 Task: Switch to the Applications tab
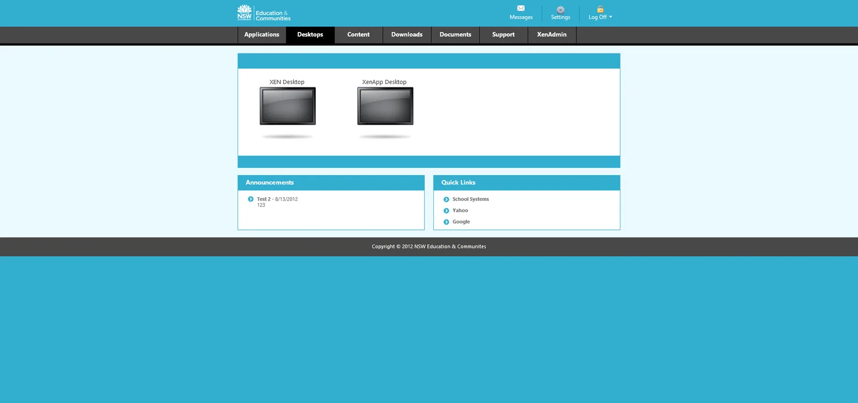point(262,35)
